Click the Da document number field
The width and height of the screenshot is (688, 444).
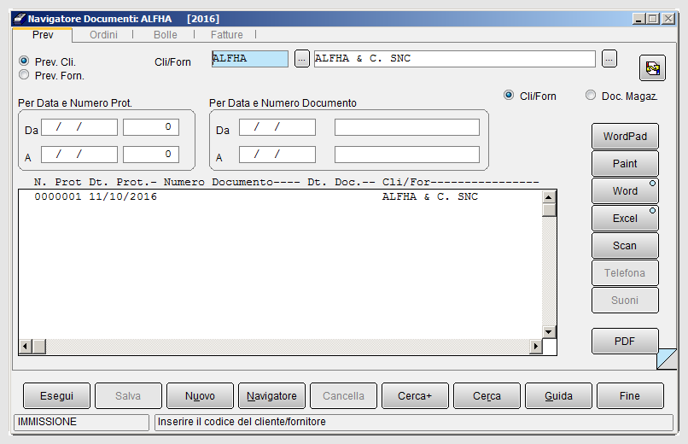click(x=407, y=127)
